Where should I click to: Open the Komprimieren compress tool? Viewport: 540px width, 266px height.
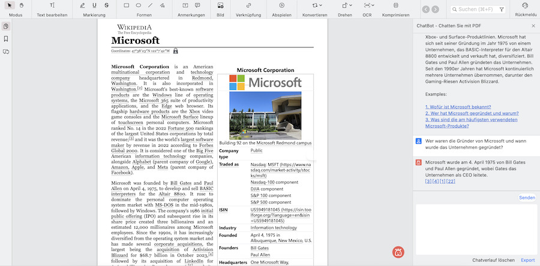(396, 5)
